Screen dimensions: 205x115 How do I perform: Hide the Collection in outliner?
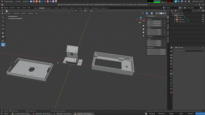tap(203, 15)
